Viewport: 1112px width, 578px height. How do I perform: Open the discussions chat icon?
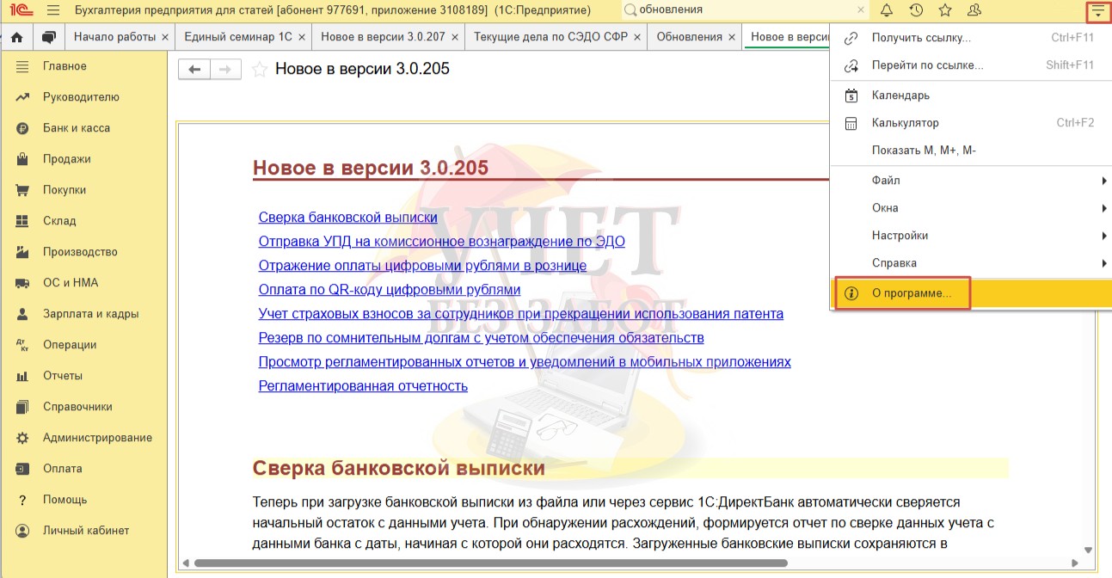pyautogui.click(x=49, y=37)
